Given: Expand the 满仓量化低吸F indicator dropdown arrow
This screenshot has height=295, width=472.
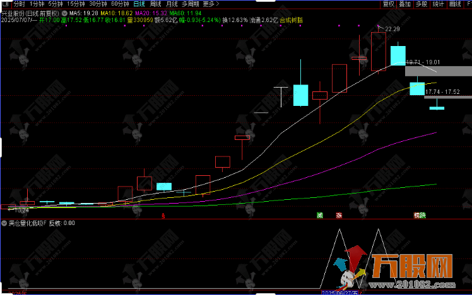Looking at the screenshot, I should (4, 223).
